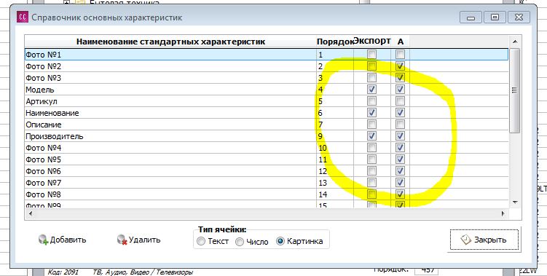This screenshot has height=276, width=547.
Task: Toggle Экспорт checkbox for Наименование
Action: click(x=372, y=113)
